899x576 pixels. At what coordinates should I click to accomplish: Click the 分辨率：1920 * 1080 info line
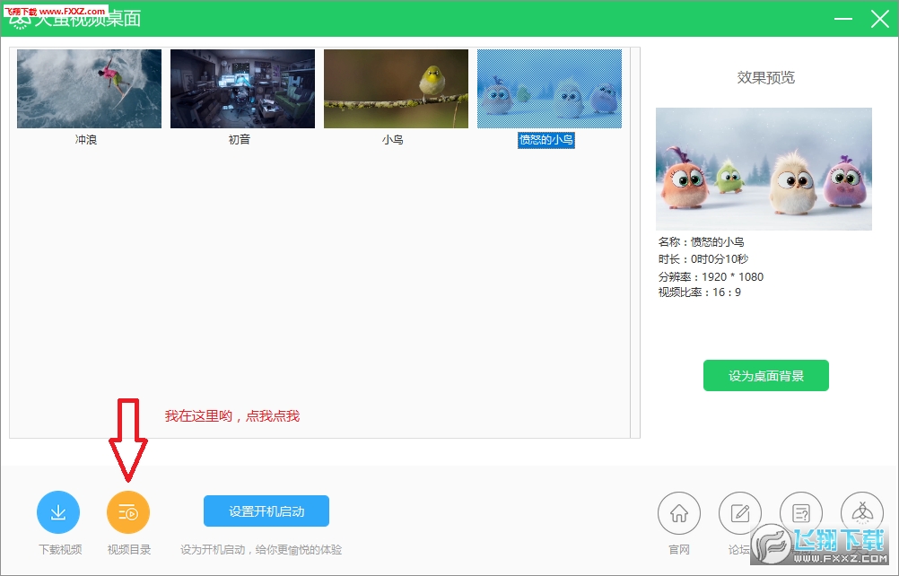tap(711, 277)
